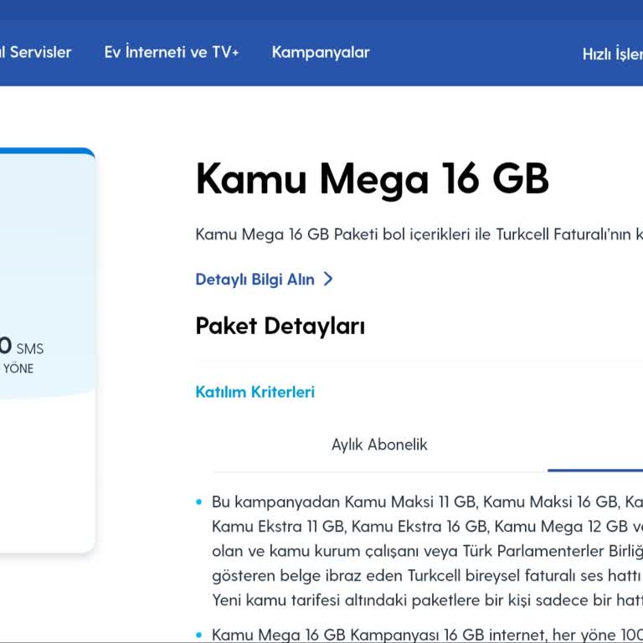Open Hızlı İşlemler in the header
The width and height of the screenshot is (643, 643).
pyautogui.click(x=613, y=54)
